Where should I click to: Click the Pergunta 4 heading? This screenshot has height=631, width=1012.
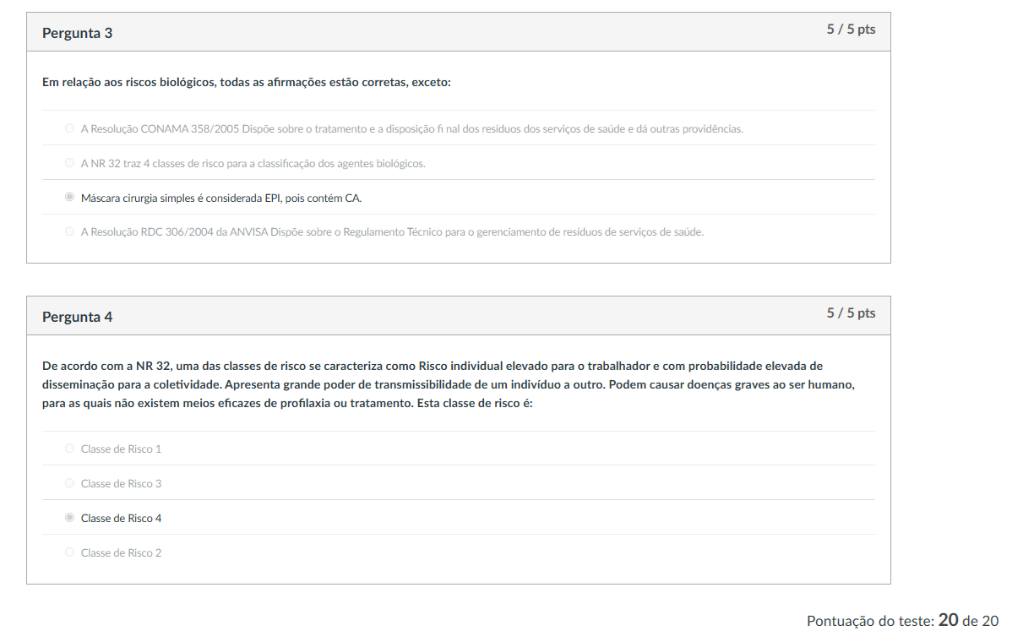click(x=77, y=317)
